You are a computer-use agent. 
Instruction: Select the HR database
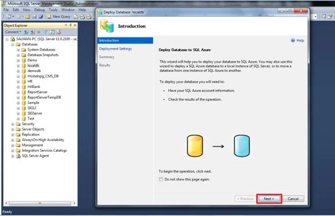click(x=30, y=82)
